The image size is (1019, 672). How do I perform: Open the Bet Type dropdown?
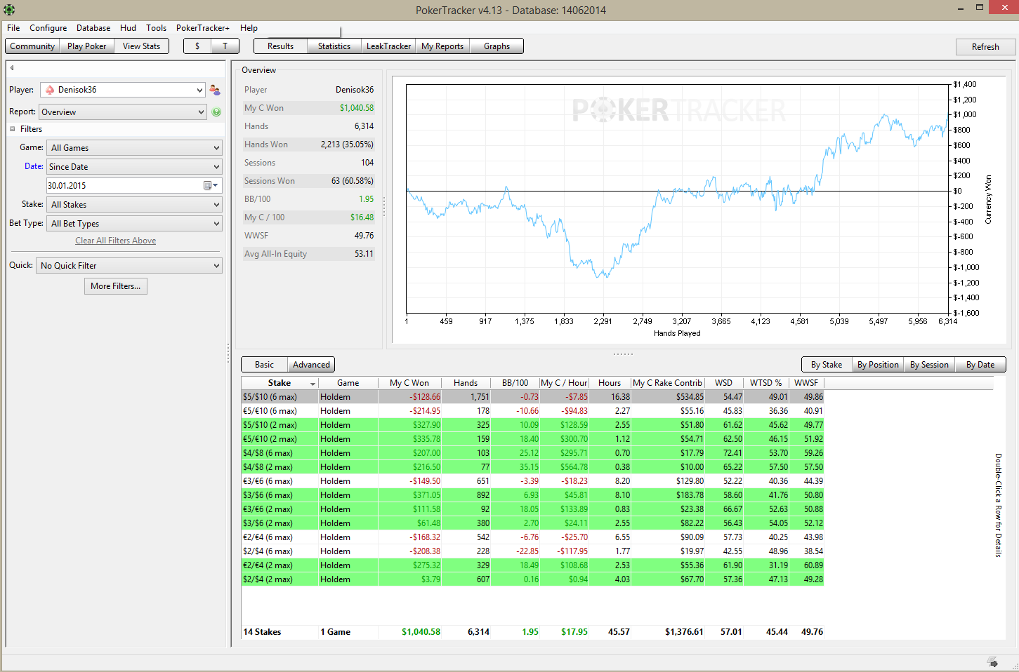(134, 224)
